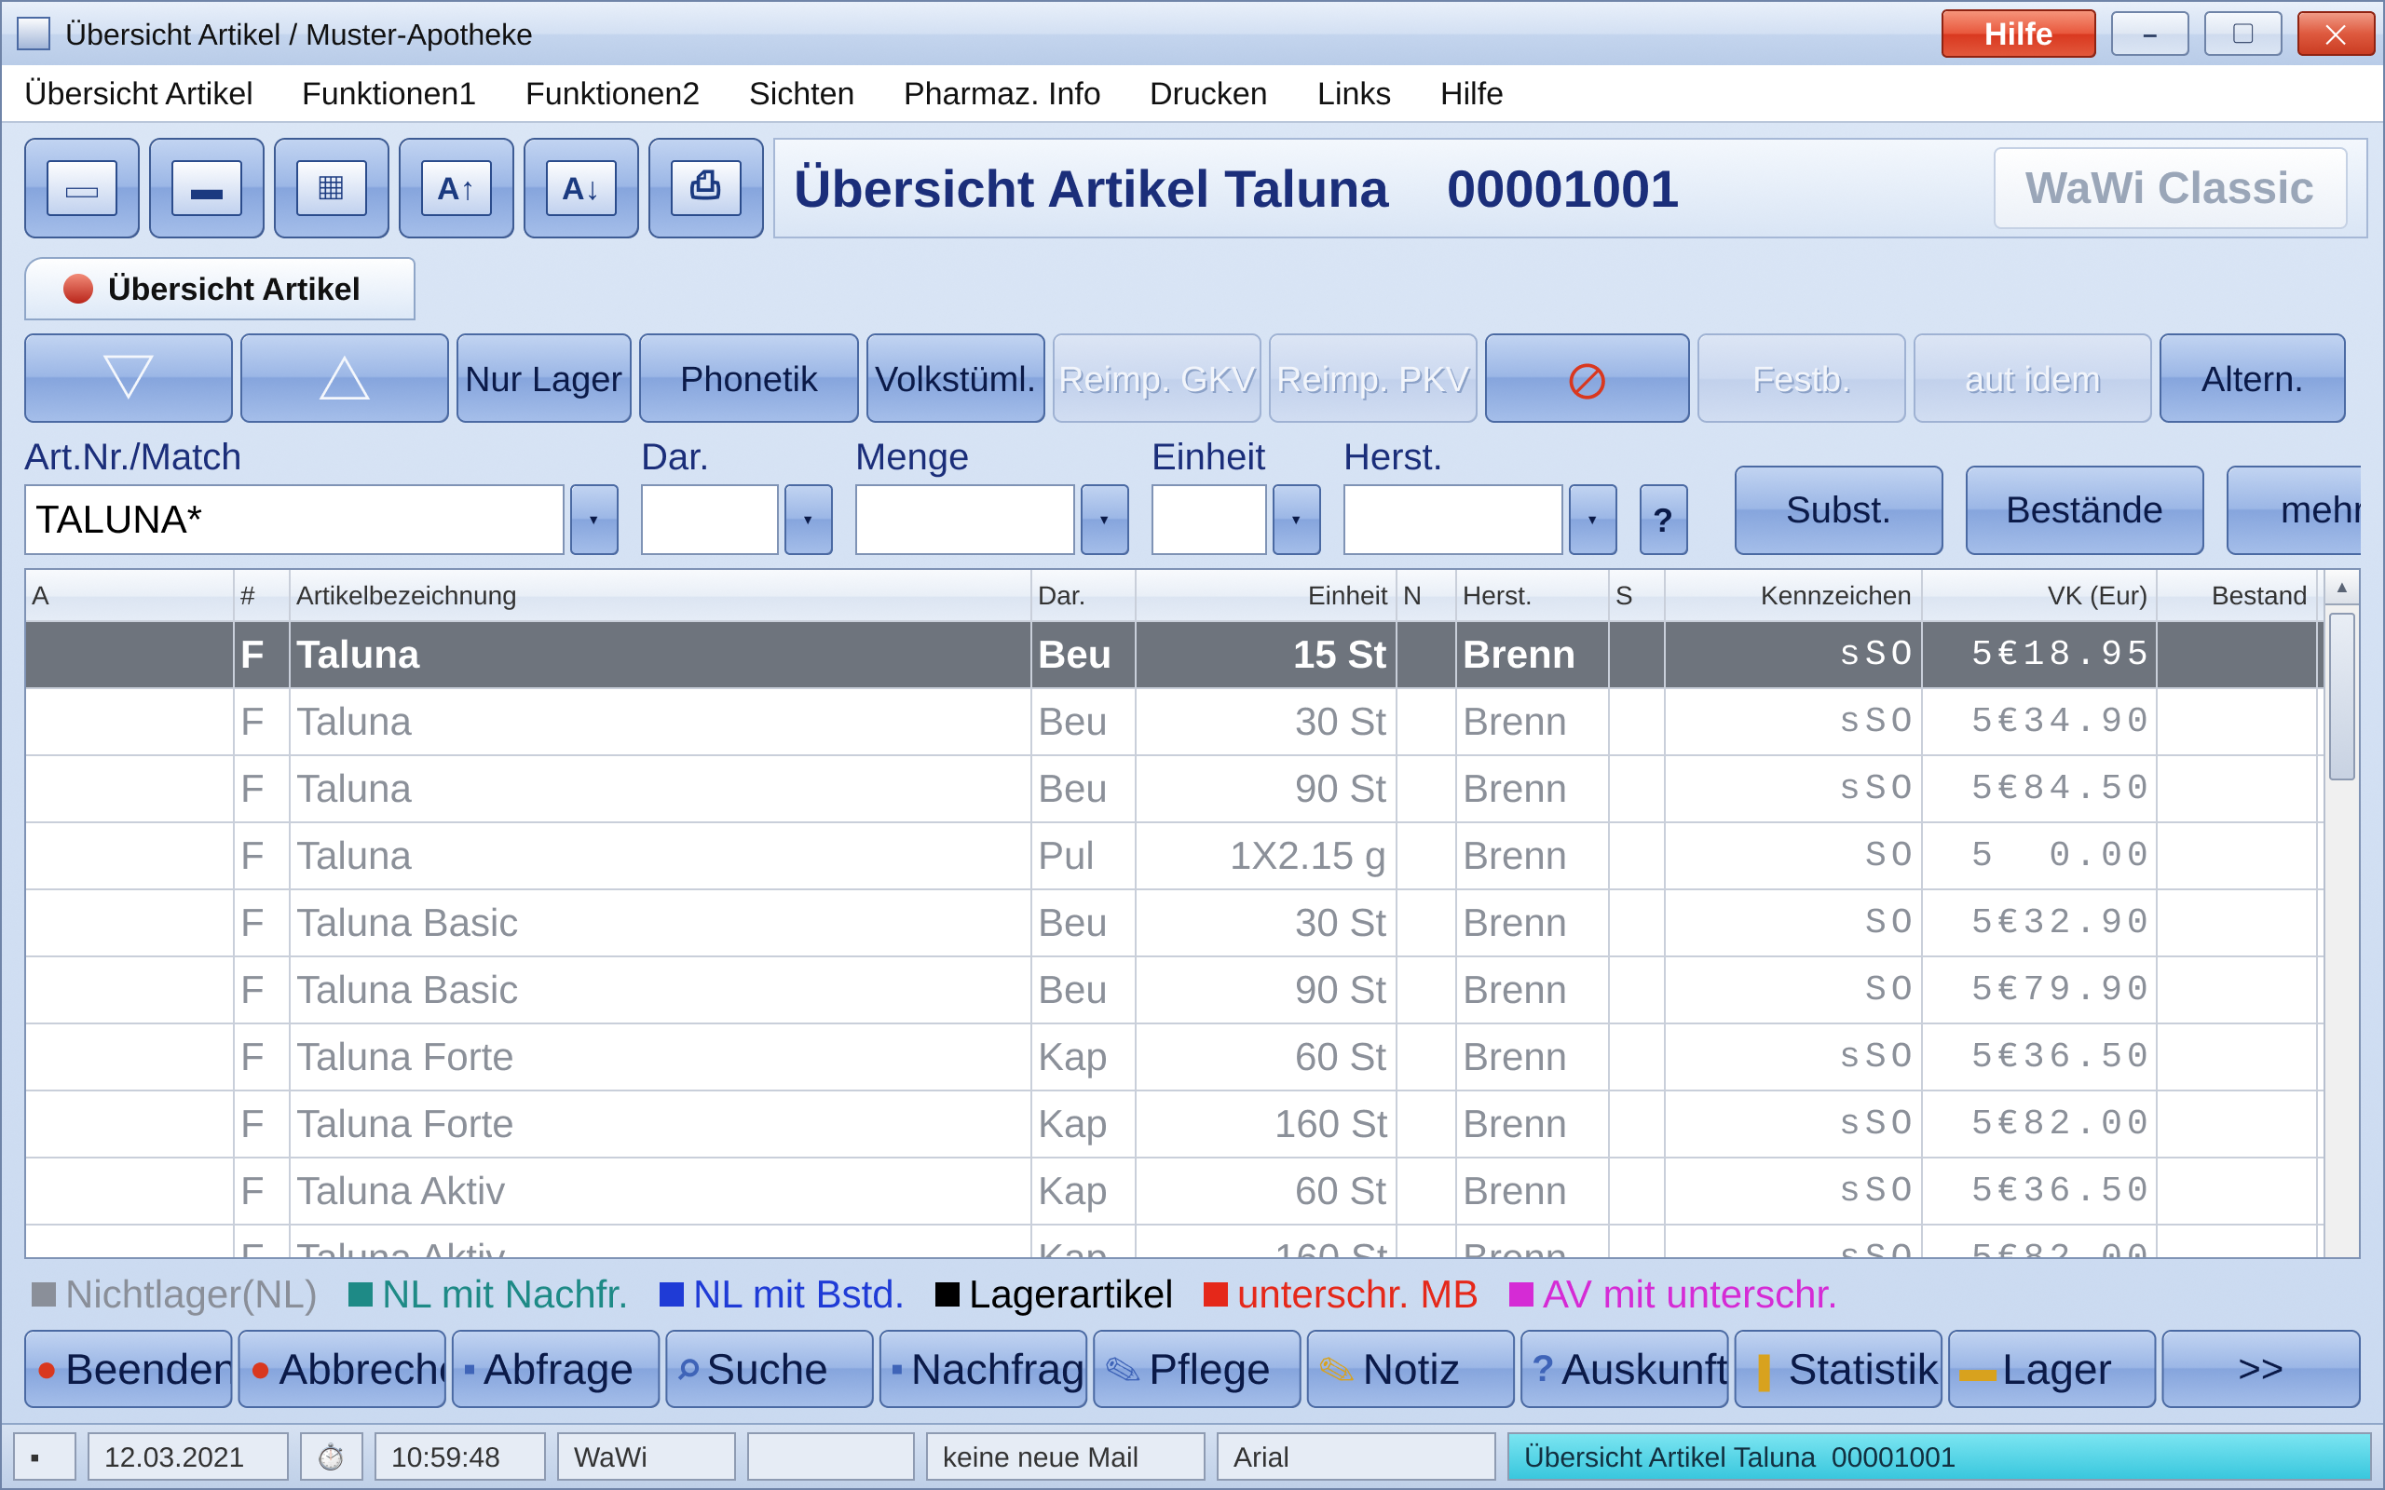Click the stopwatch icon in status bar
This screenshot has width=2385, height=1490.
coord(331,1456)
